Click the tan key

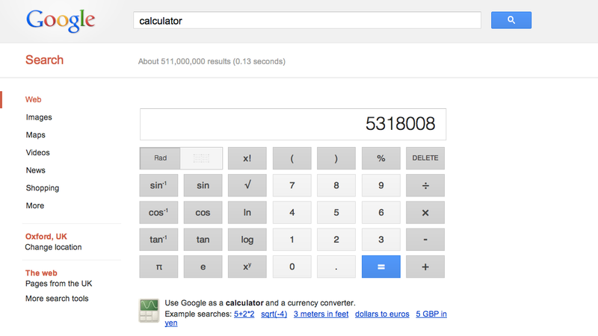pyautogui.click(x=203, y=240)
